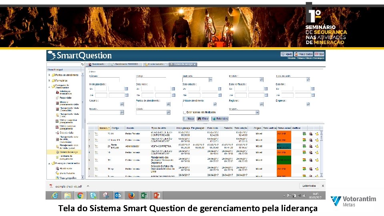Image resolution: width=384 pixels, height=216 pixels.
Task: Click Administrador in the Usuário column
Action: [x=132, y=146]
